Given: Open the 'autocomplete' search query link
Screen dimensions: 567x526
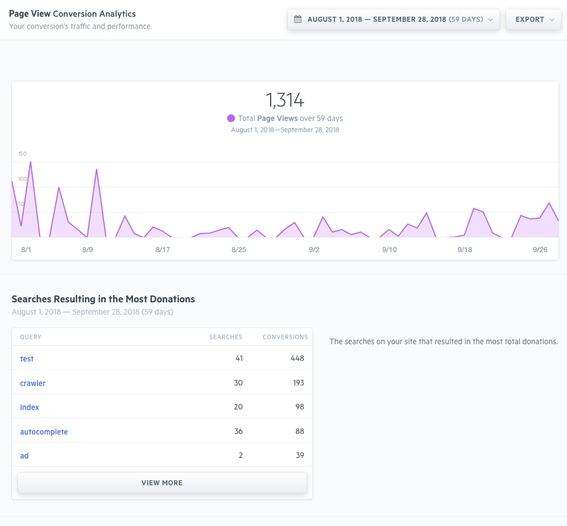Looking at the screenshot, I should pyautogui.click(x=44, y=432).
